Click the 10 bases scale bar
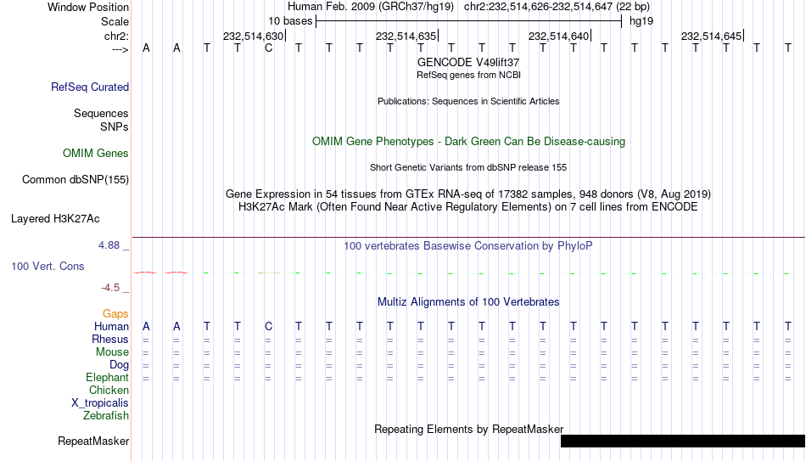 click(469, 21)
